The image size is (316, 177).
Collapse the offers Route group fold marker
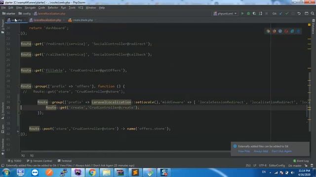tap(20, 87)
